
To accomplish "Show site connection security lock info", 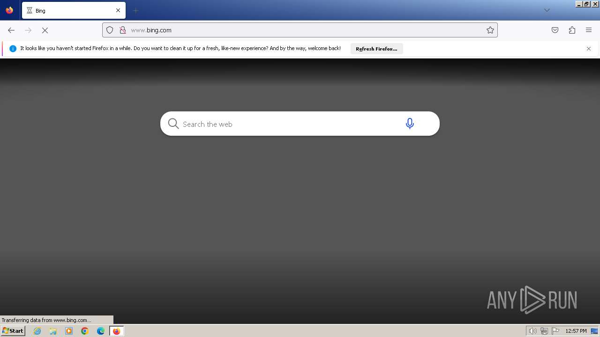I will 123,30.
